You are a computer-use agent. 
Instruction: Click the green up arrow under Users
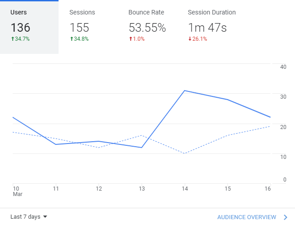[x=13, y=39]
